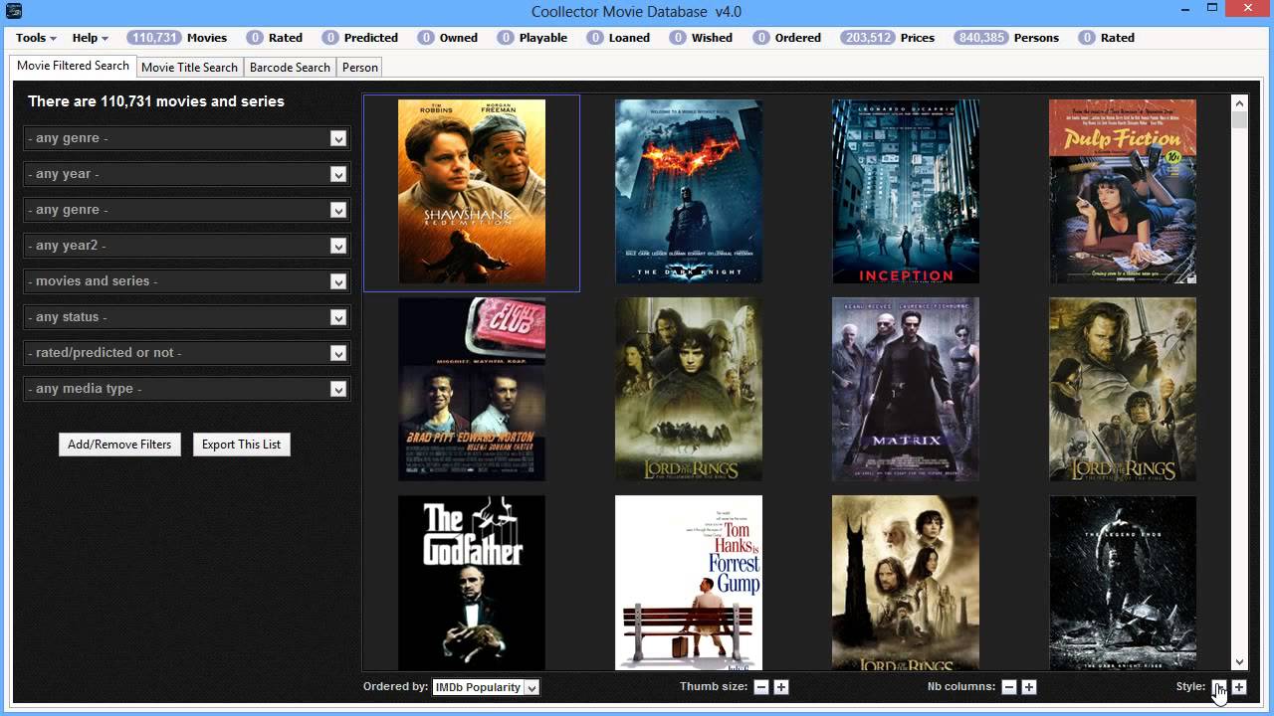The width and height of the screenshot is (1274, 716).
Task: Select the Fight Club poster
Action: [x=472, y=389]
